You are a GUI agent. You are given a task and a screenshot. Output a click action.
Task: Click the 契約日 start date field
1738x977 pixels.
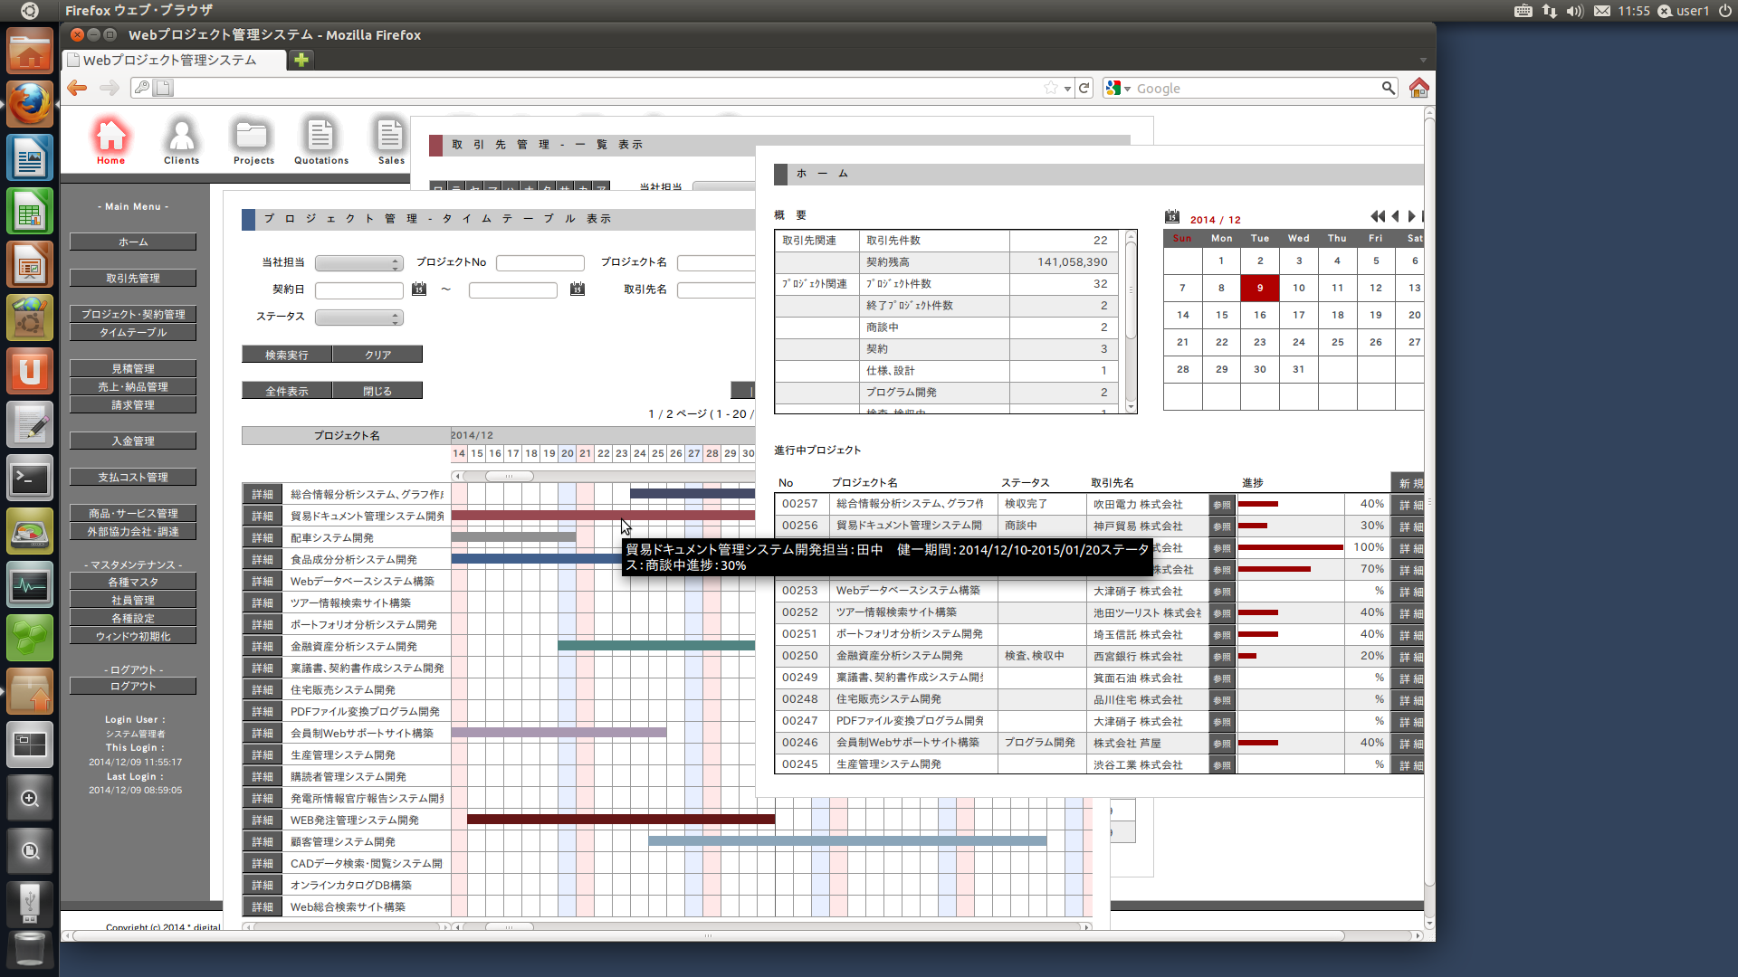(x=359, y=290)
